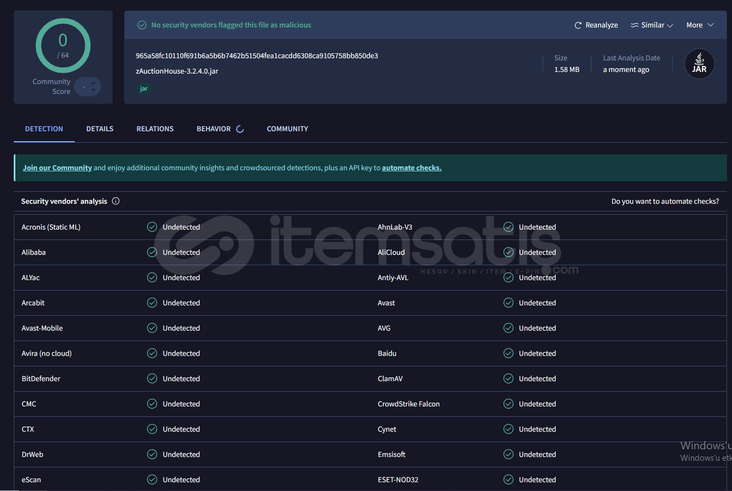Click the check icon in the CTX row
This screenshot has height=491, width=732.
click(x=152, y=429)
